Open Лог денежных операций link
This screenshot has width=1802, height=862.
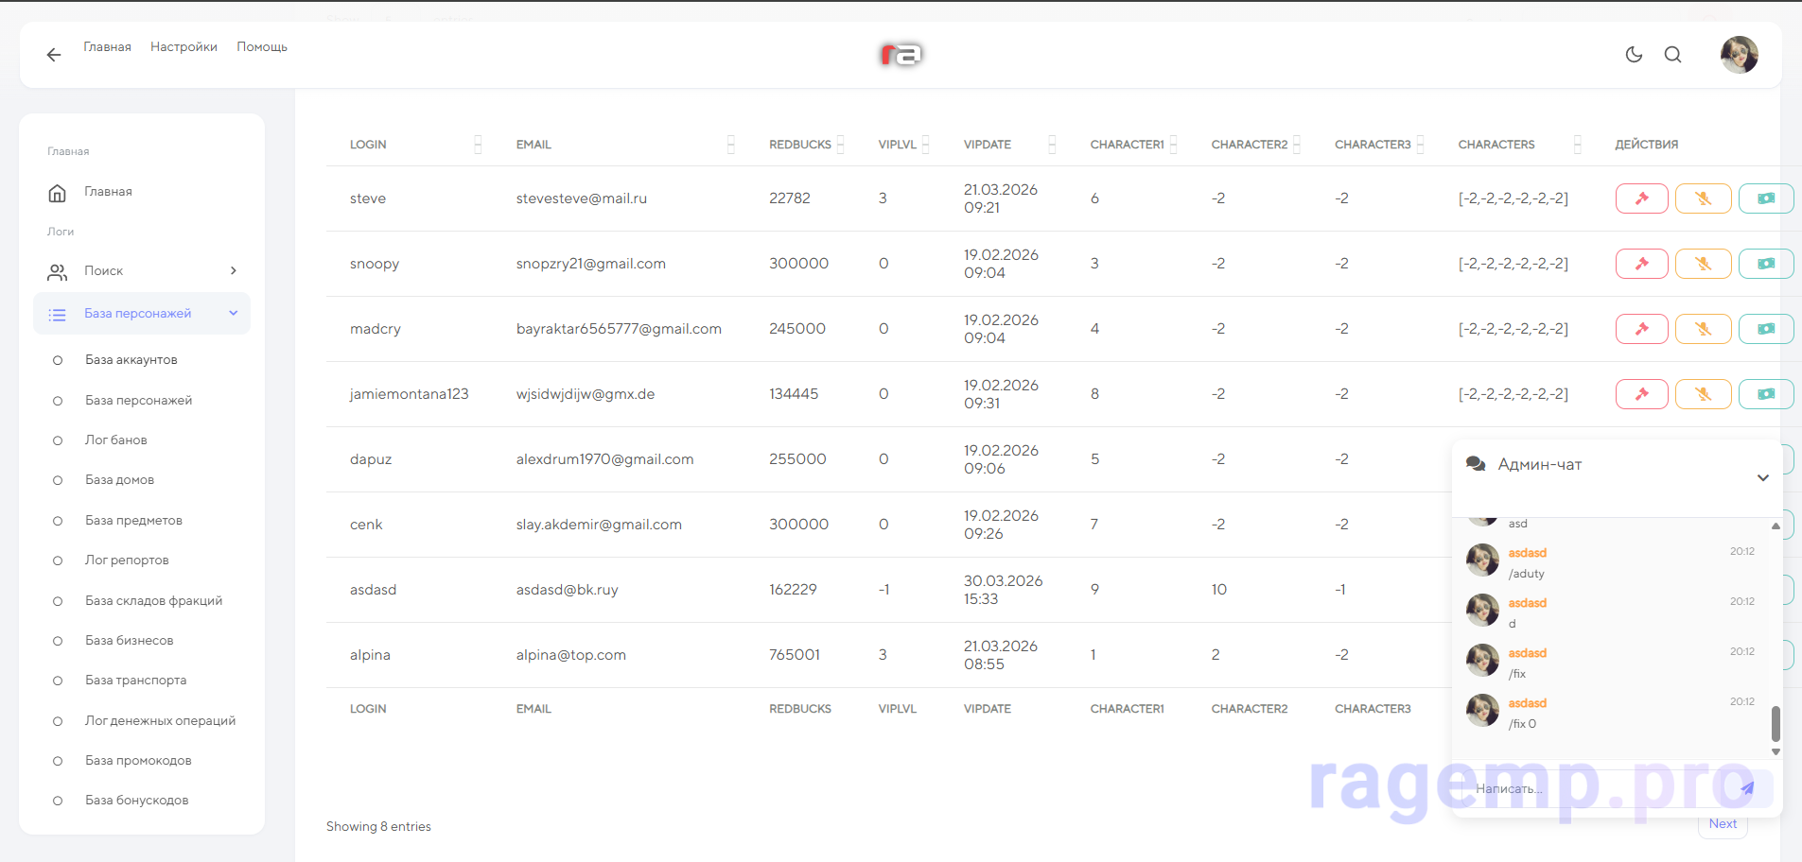click(160, 721)
